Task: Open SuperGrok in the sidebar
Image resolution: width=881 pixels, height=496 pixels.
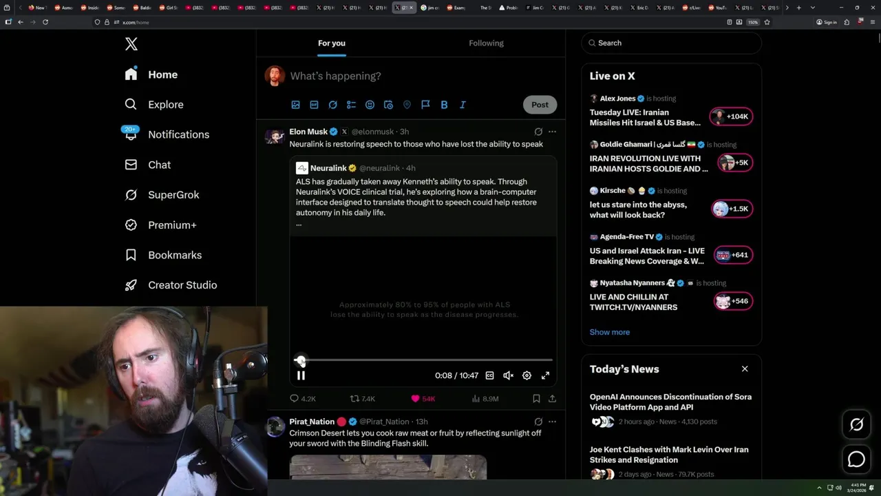Action: [x=162, y=195]
